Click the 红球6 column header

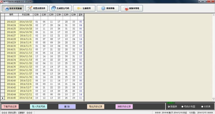pyautogui.click(x=74, y=15)
